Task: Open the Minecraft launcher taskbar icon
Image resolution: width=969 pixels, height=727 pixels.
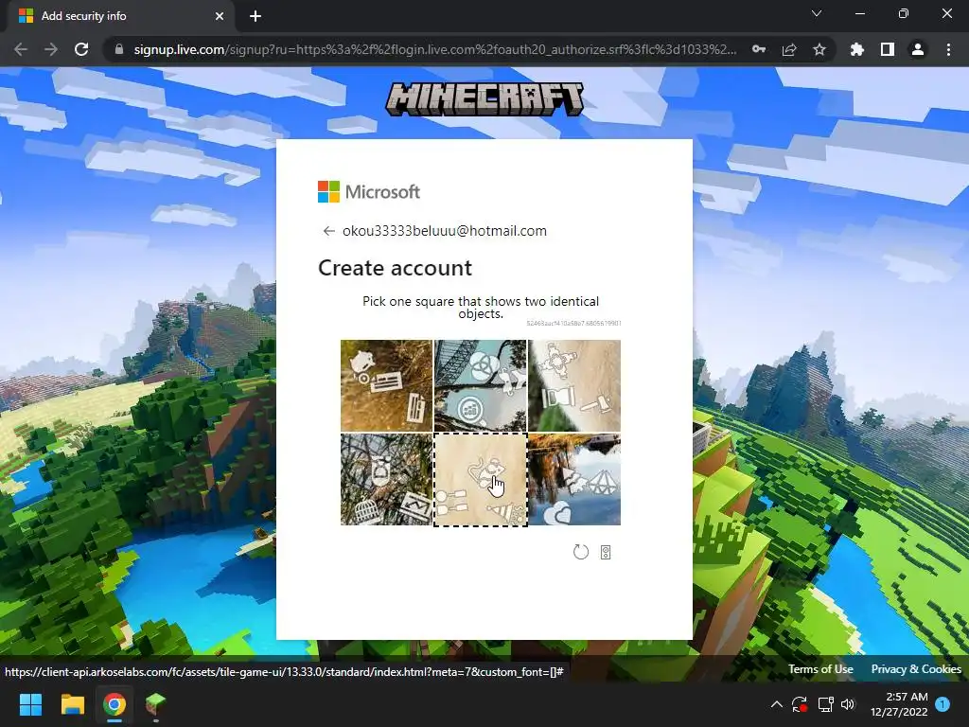Action: pos(156,704)
